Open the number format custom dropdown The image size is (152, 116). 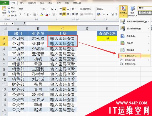click(x=116, y=9)
